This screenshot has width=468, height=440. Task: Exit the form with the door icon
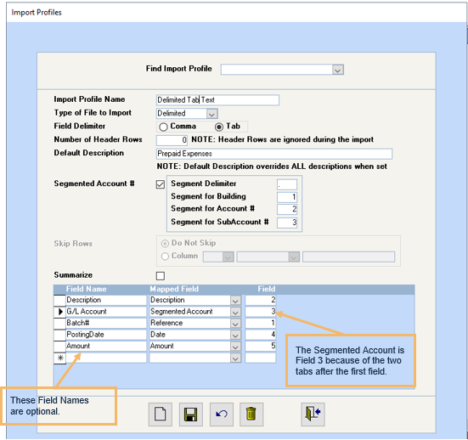click(x=313, y=414)
